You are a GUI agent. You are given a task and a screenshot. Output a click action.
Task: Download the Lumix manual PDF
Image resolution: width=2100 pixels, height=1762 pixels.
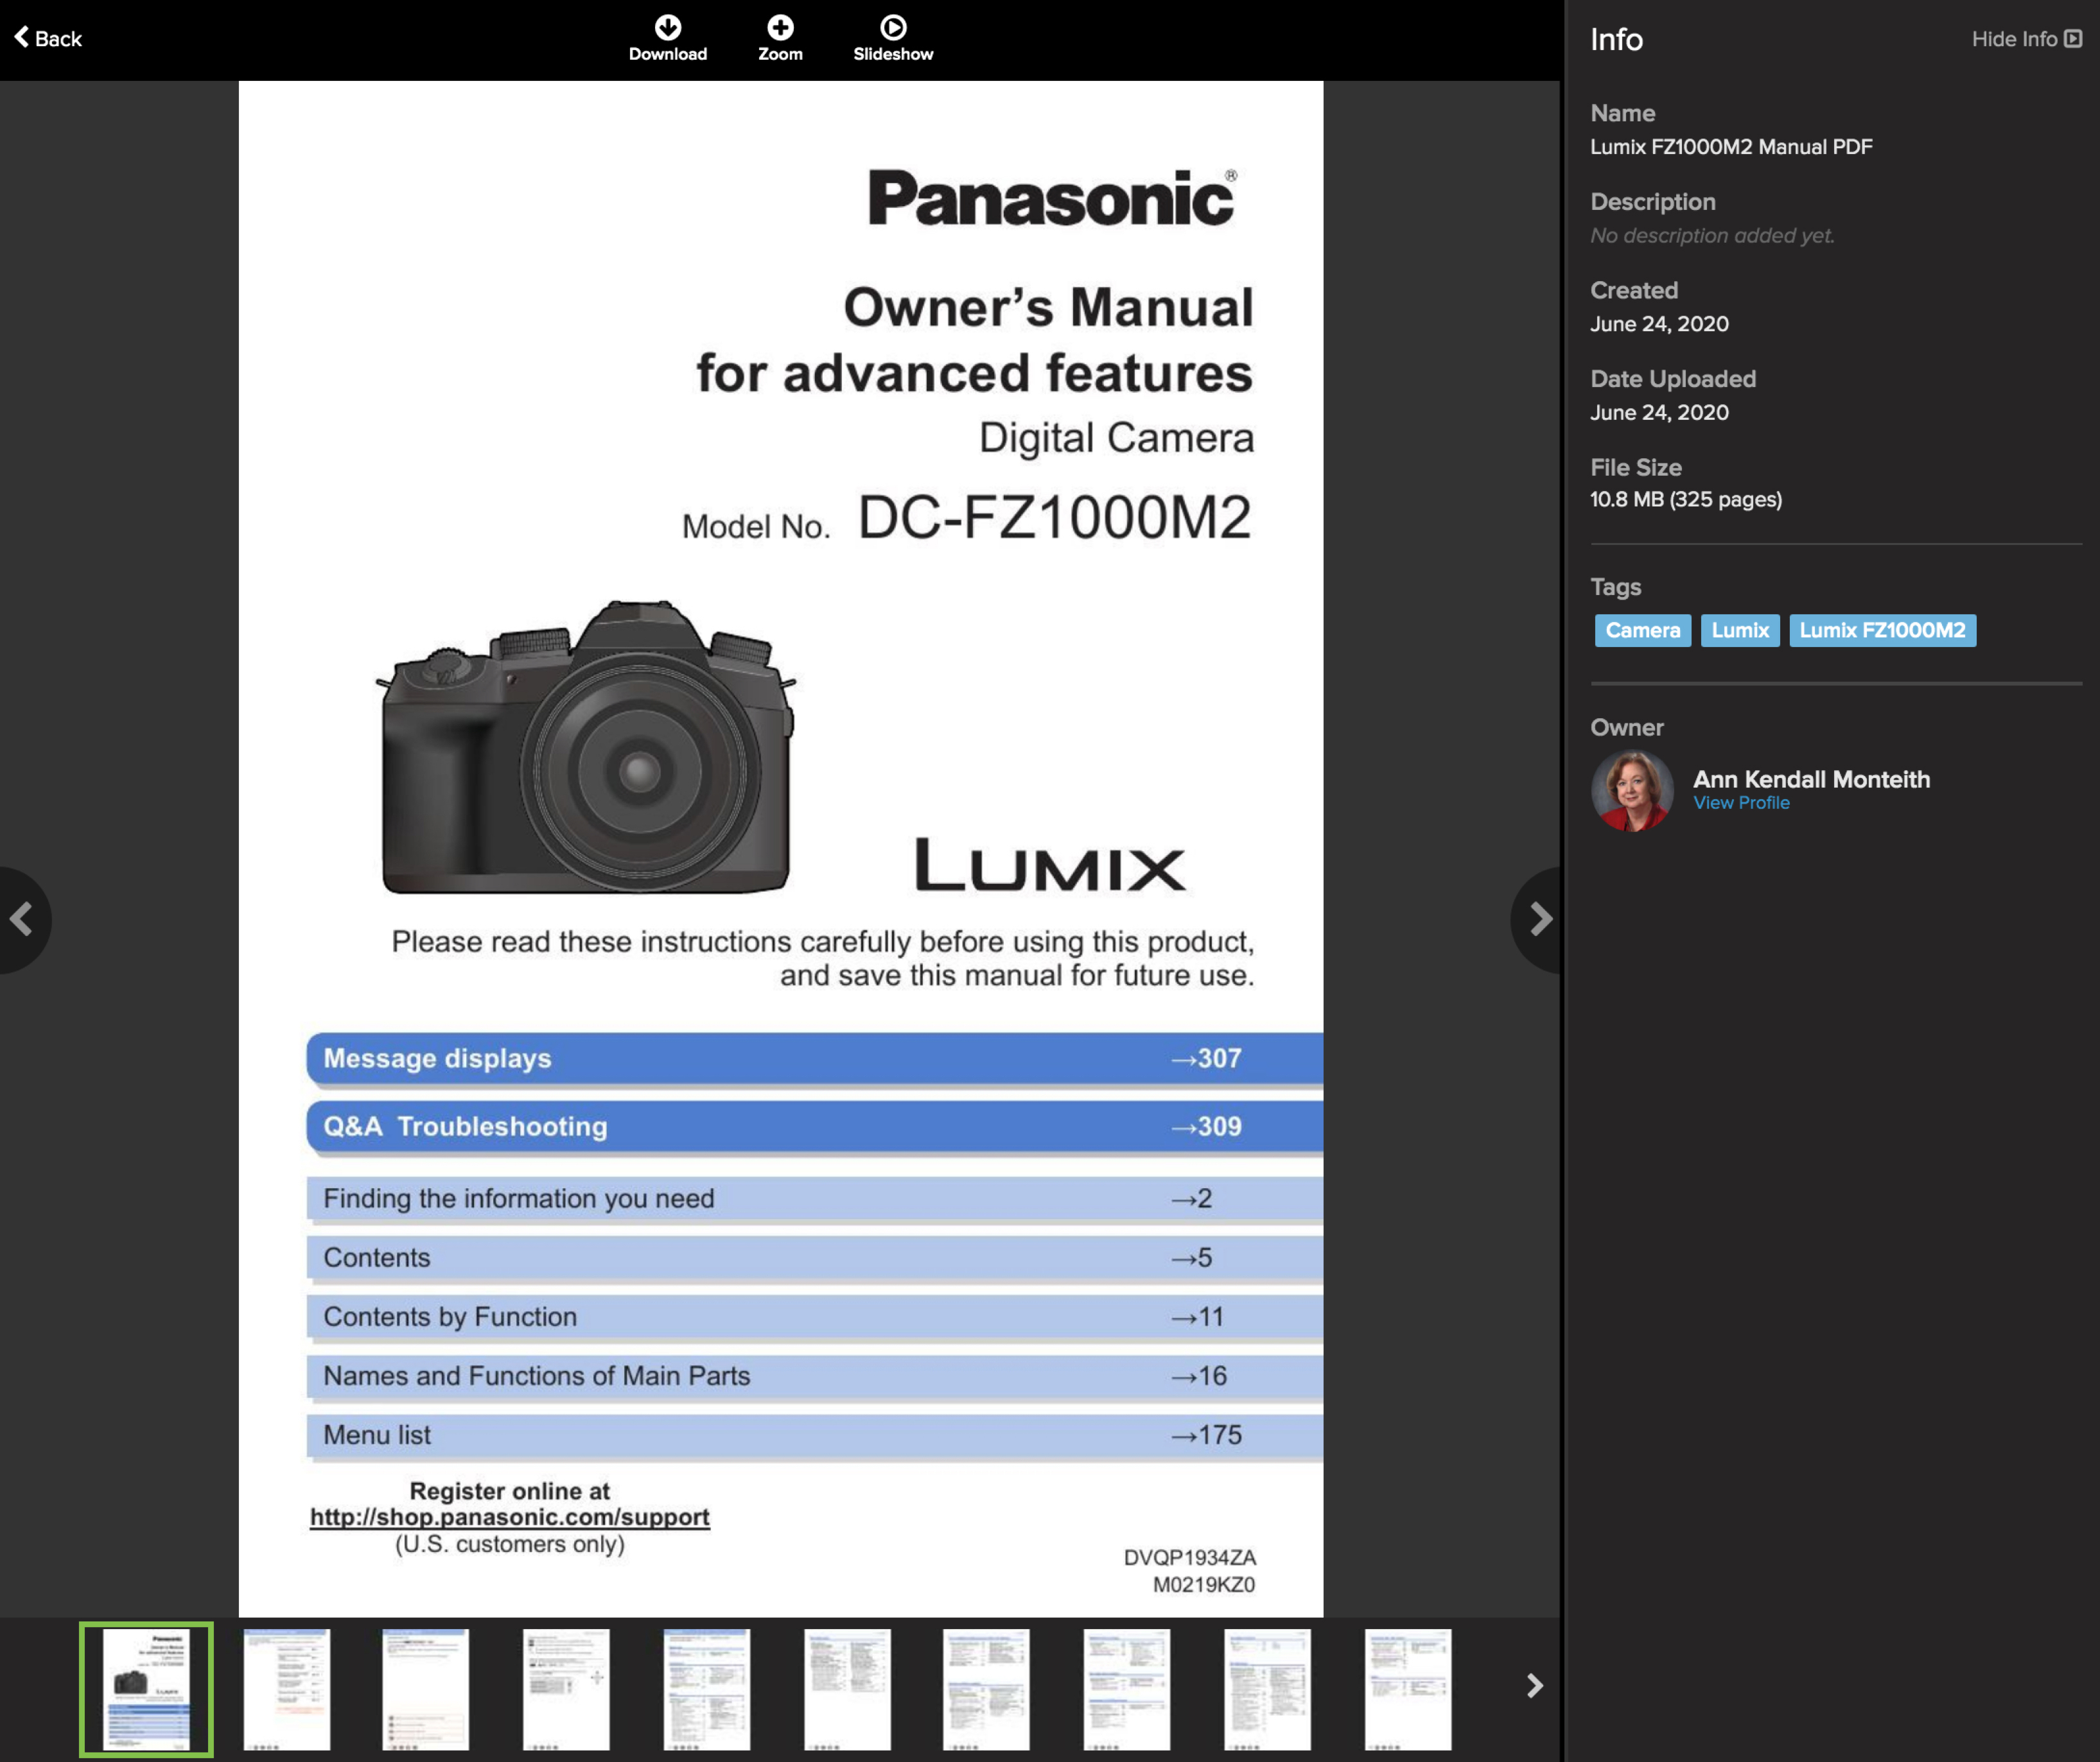click(x=667, y=38)
